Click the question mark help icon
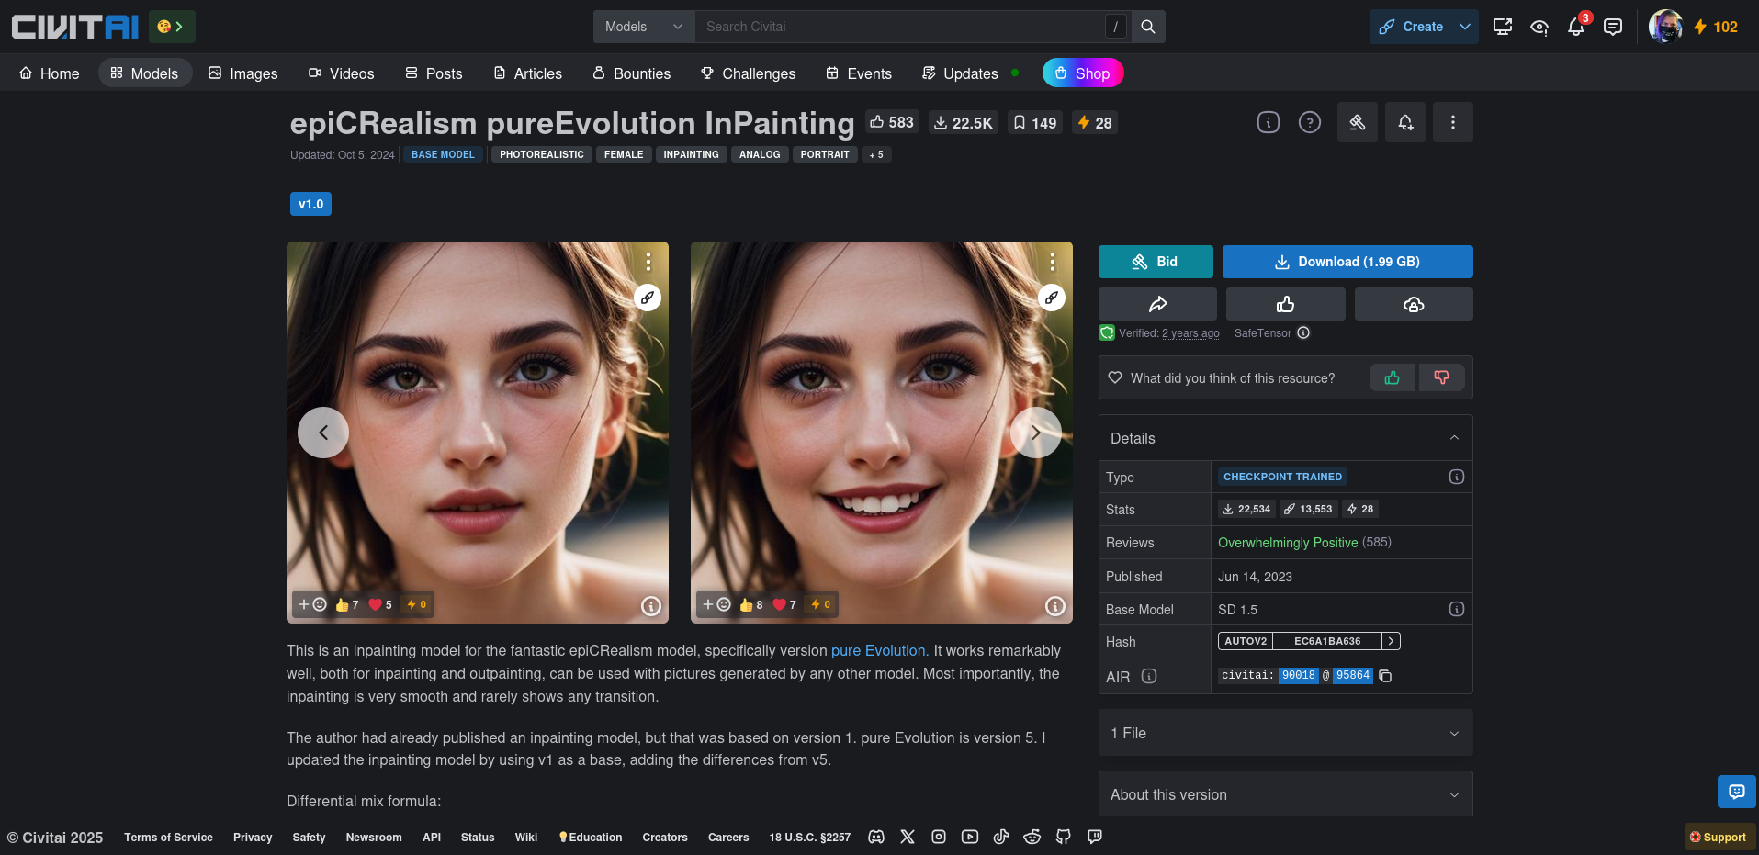 coord(1310,122)
